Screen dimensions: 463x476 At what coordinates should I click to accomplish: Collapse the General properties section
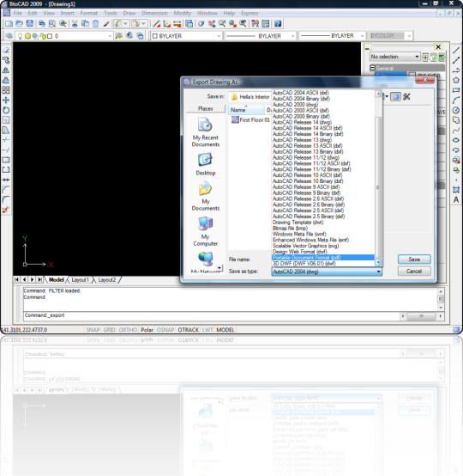click(373, 68)
